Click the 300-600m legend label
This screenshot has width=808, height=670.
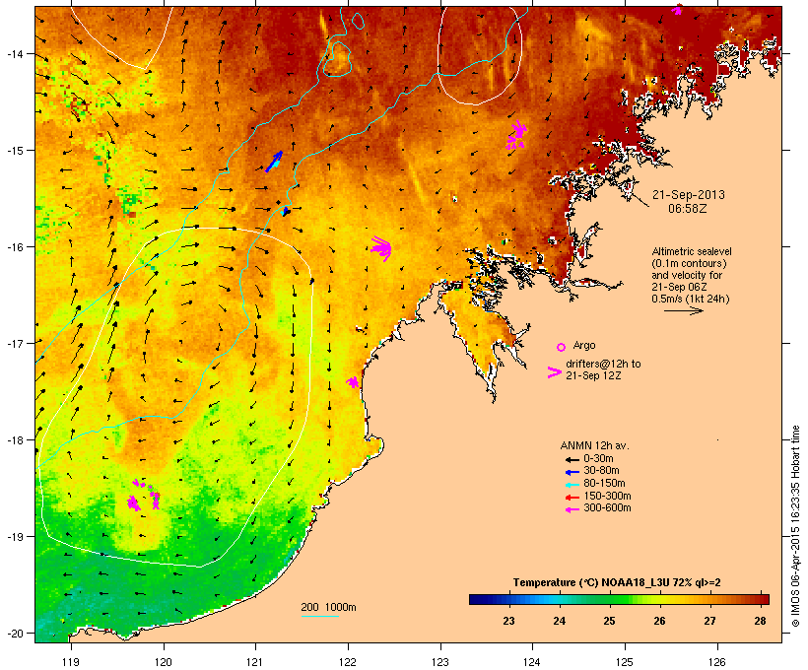pos(607,508)
